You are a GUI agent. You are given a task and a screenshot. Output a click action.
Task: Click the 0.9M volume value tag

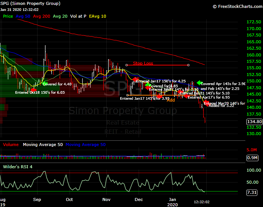(252, 158)
